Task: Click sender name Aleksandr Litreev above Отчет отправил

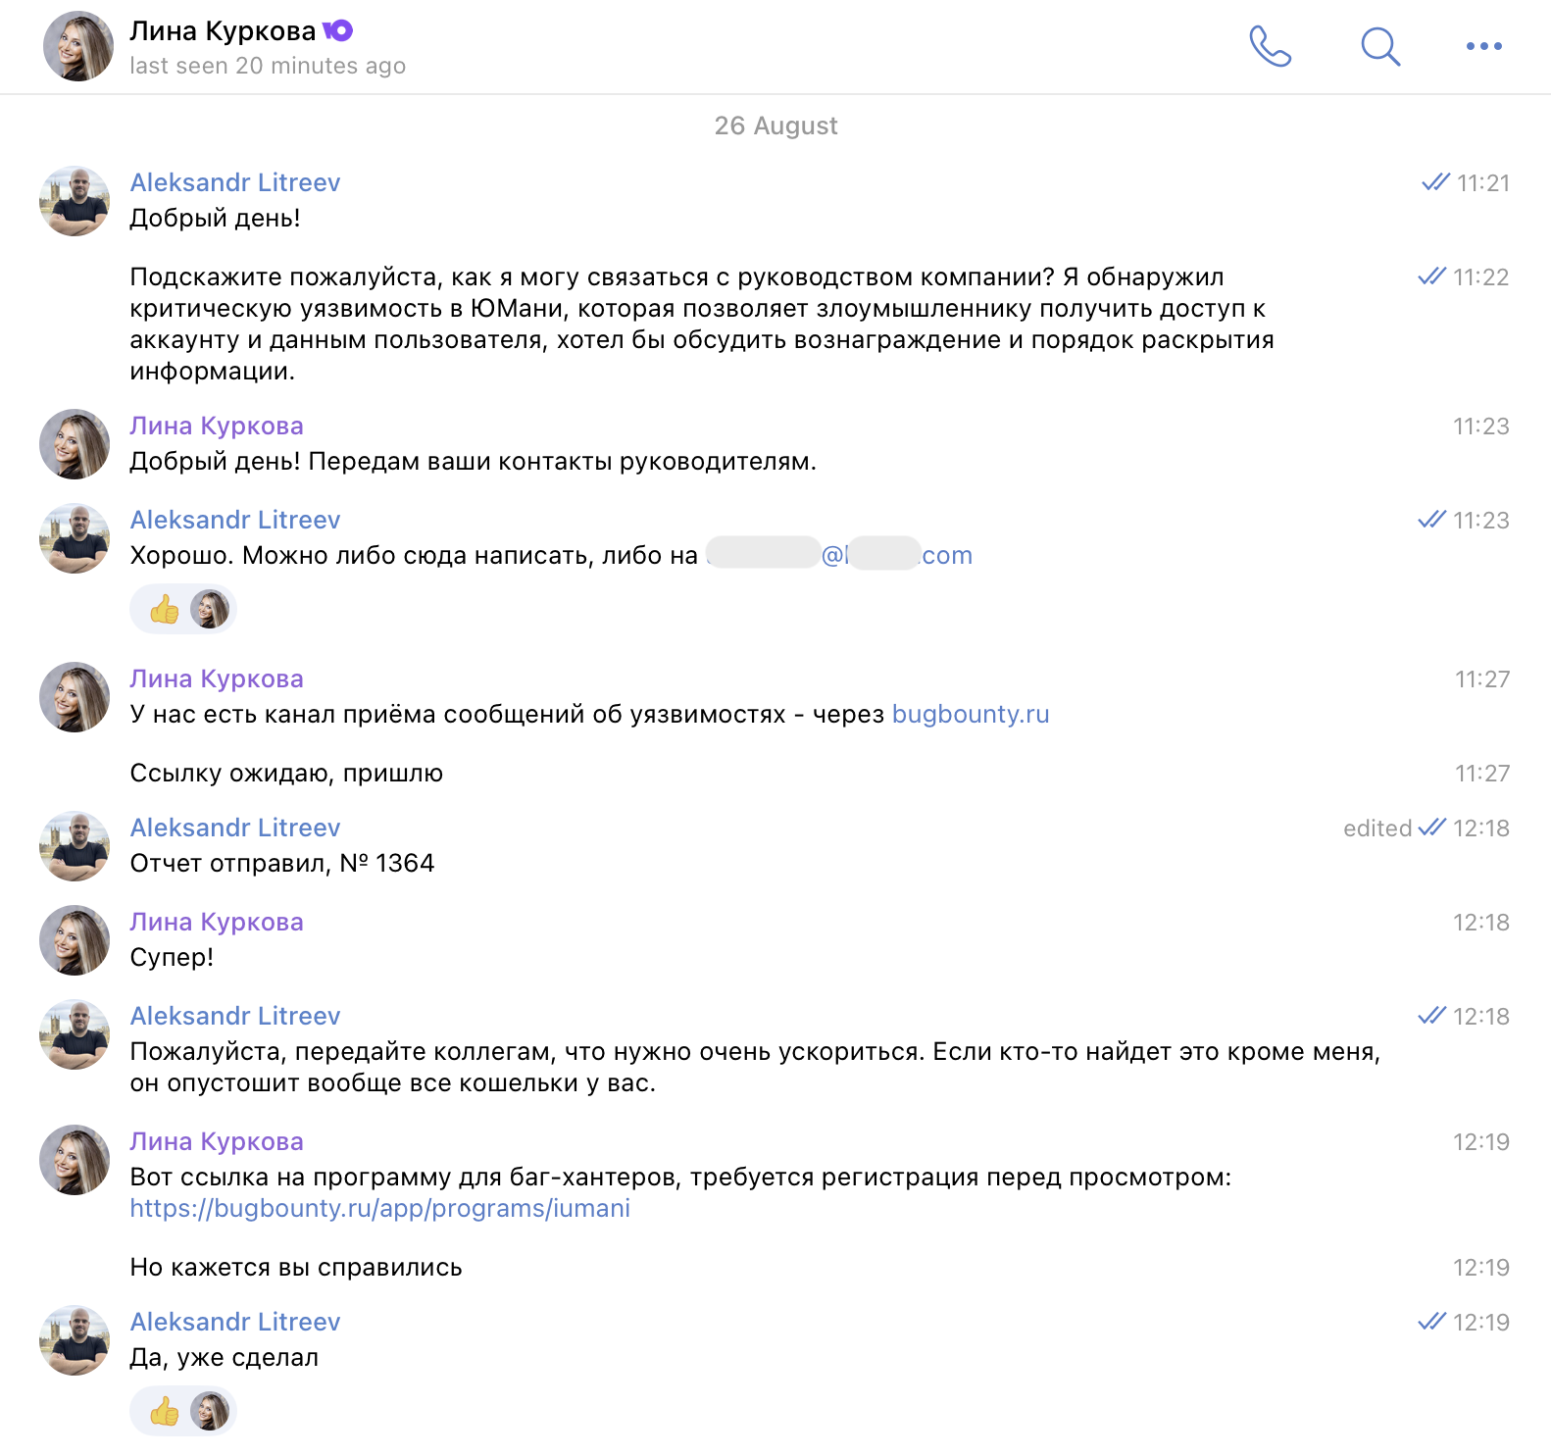Action: pos(234,828)
